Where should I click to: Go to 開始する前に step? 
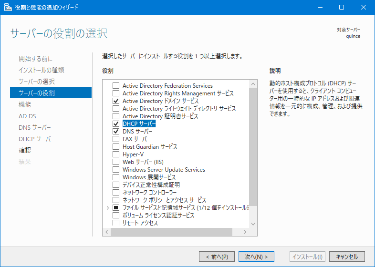(36, 59)
